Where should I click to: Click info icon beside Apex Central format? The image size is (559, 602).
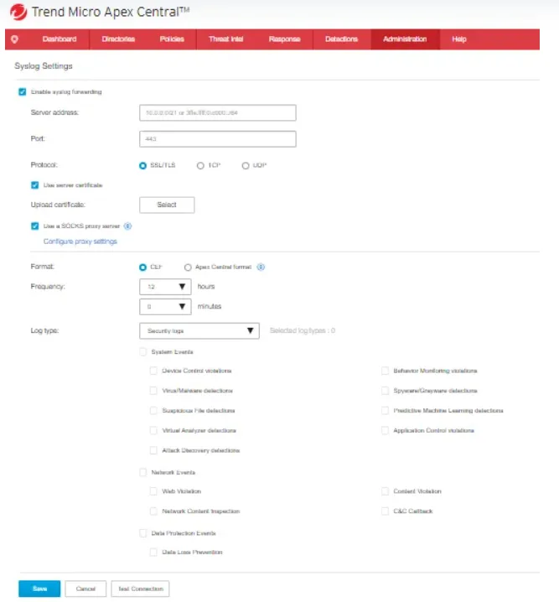(261, 267)
